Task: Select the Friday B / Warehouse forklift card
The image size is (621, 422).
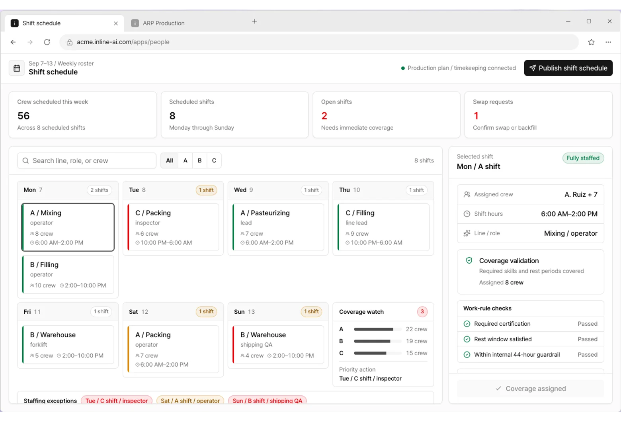Action: coord(68,345)
